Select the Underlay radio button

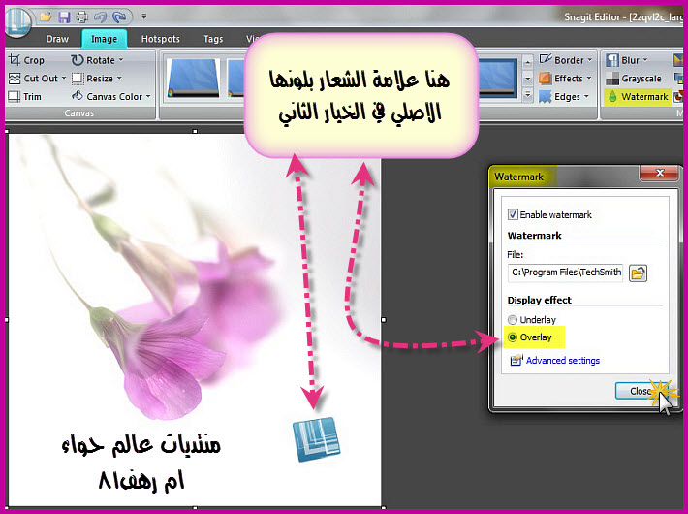514,320
